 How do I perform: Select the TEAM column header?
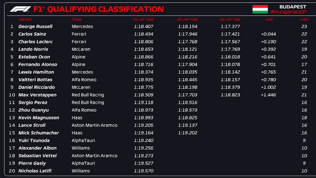[x=76, y=19]
